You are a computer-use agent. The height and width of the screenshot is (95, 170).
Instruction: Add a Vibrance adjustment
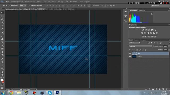155,30
